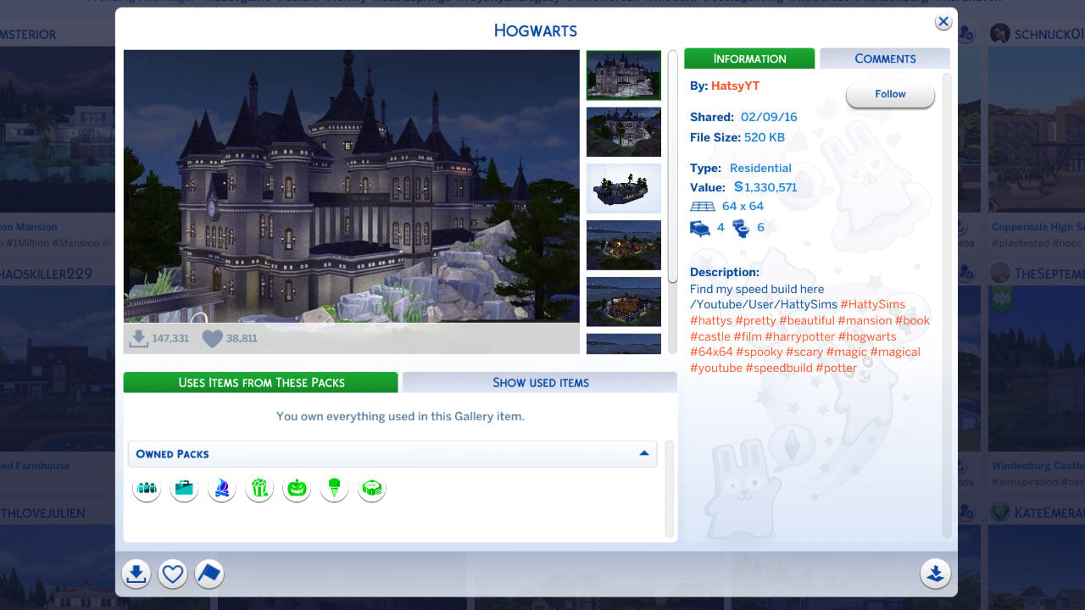This screenshot has height=610, width=1085.
Task: Favorite the lot with the heart button
Action: pyautogui.click(x=173, y=574)
